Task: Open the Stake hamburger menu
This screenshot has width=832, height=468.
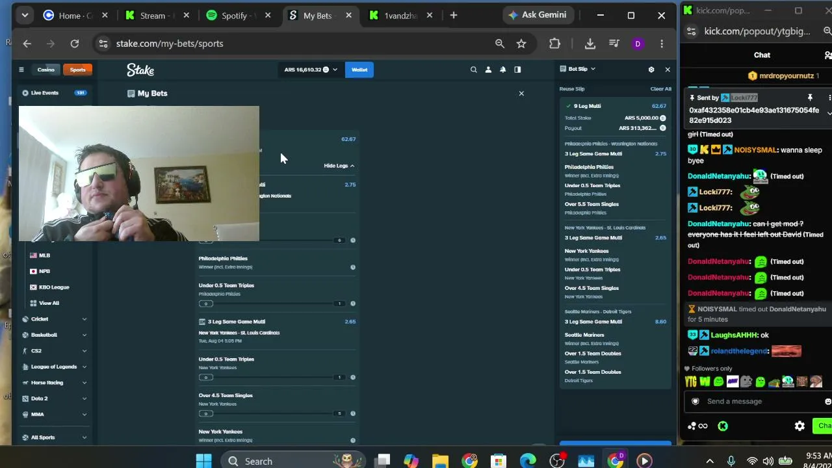Action: point(21,70)
